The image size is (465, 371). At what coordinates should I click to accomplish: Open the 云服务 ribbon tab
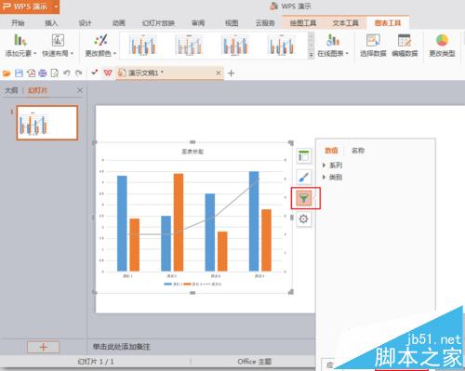265,23
